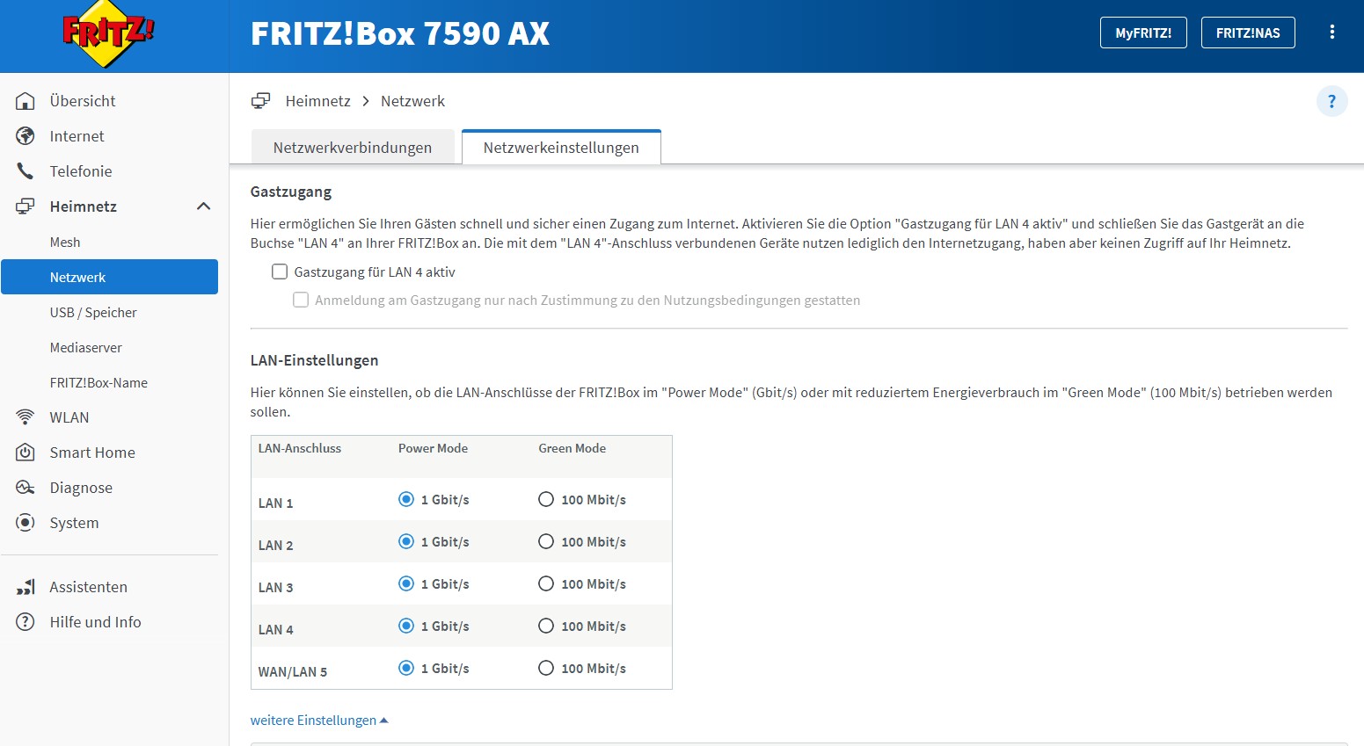Click the Green Mode column header
1364x746 pixels.
click(x=573, y=448)
